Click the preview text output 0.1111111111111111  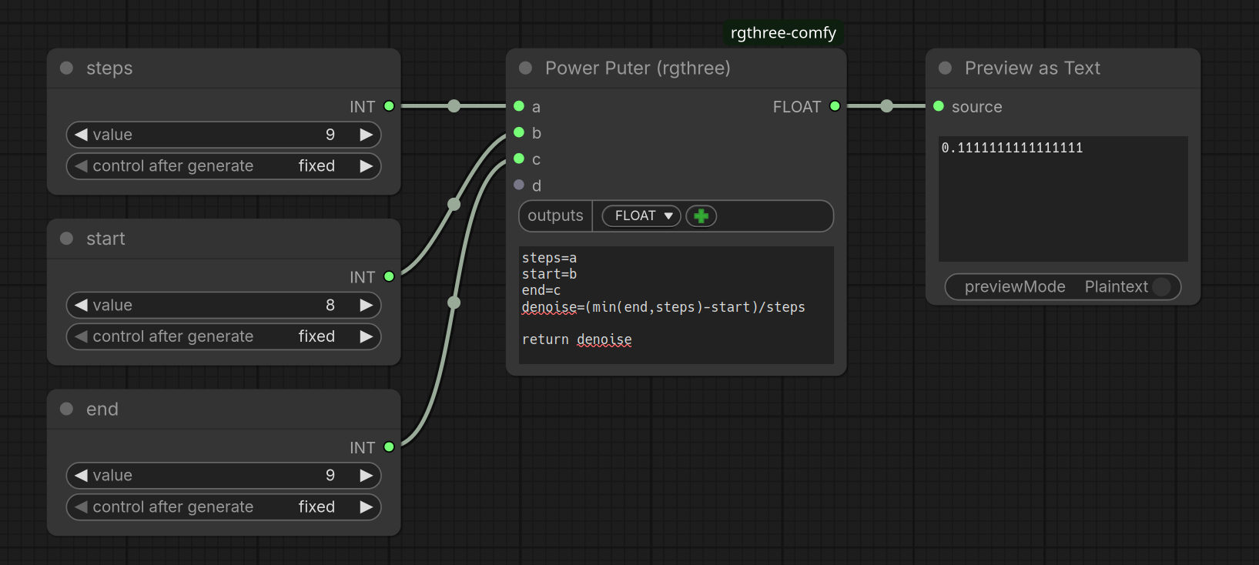point(1012,148)
